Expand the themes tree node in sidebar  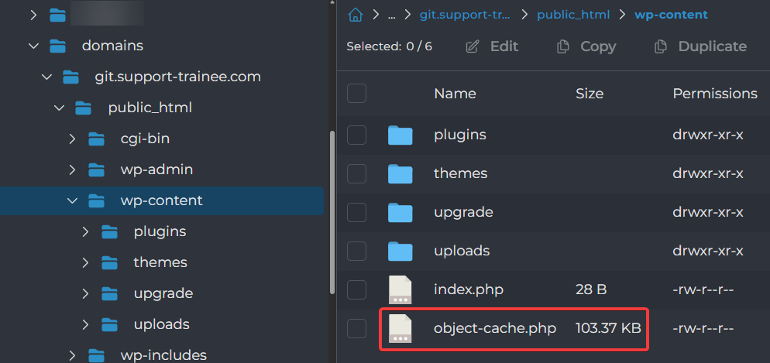(x=85, y=262)
